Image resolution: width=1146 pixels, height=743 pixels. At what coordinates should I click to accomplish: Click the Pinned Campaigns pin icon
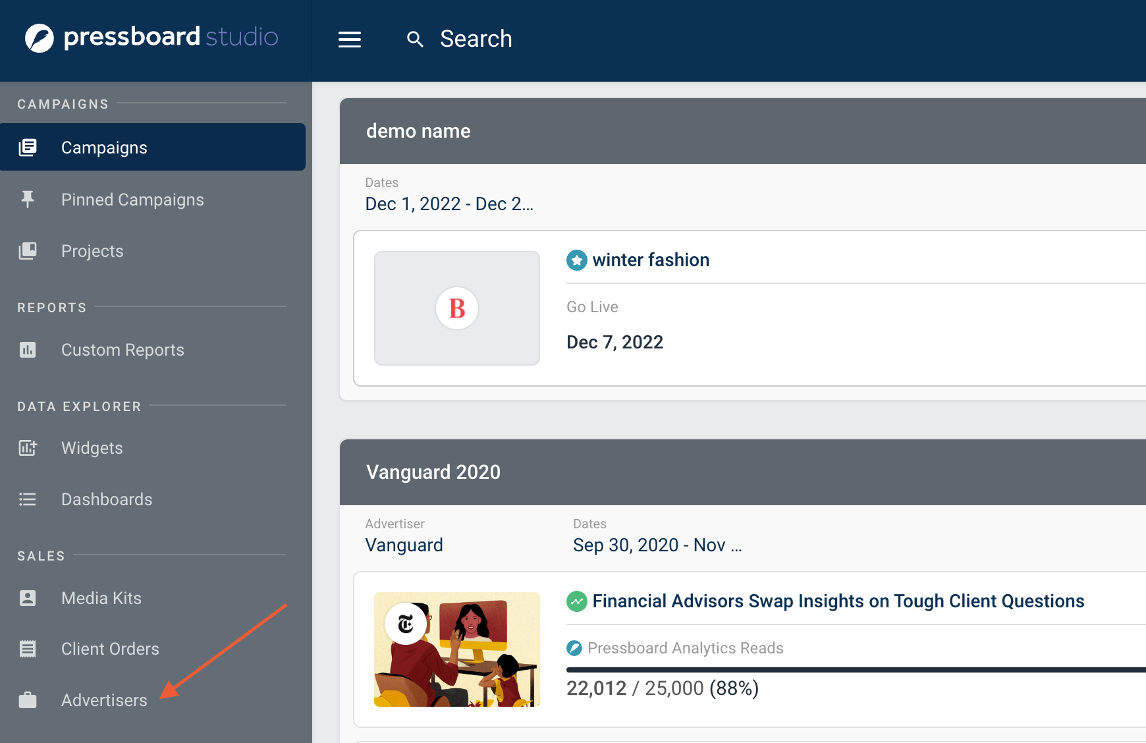coord(28,199)
